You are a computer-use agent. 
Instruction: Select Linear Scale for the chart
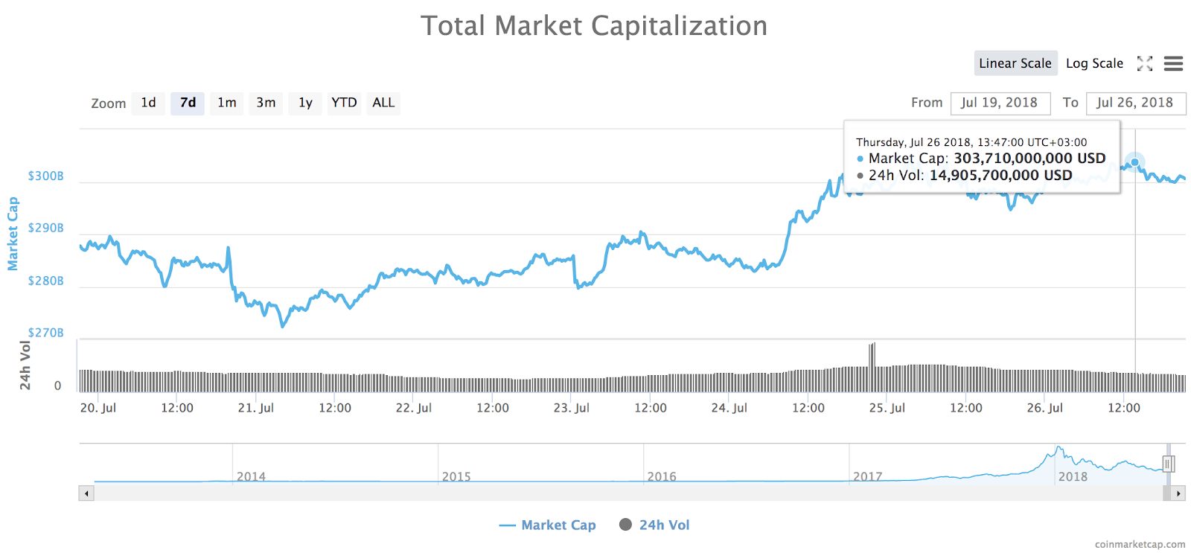coord(1015,63)
